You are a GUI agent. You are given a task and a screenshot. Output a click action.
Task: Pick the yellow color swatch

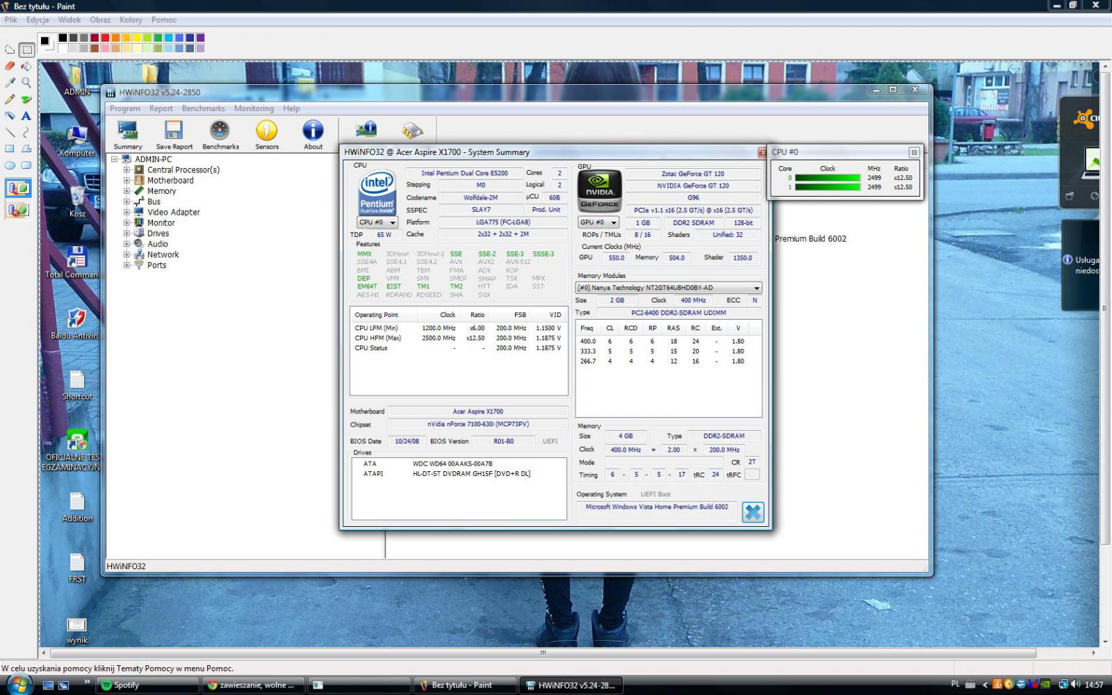click(x=137, y=38)
